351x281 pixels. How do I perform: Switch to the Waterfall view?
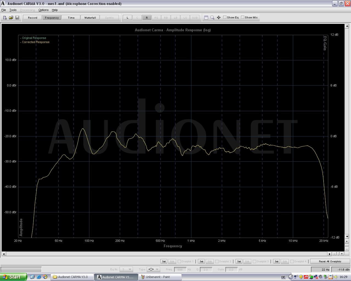coord(90,18)
